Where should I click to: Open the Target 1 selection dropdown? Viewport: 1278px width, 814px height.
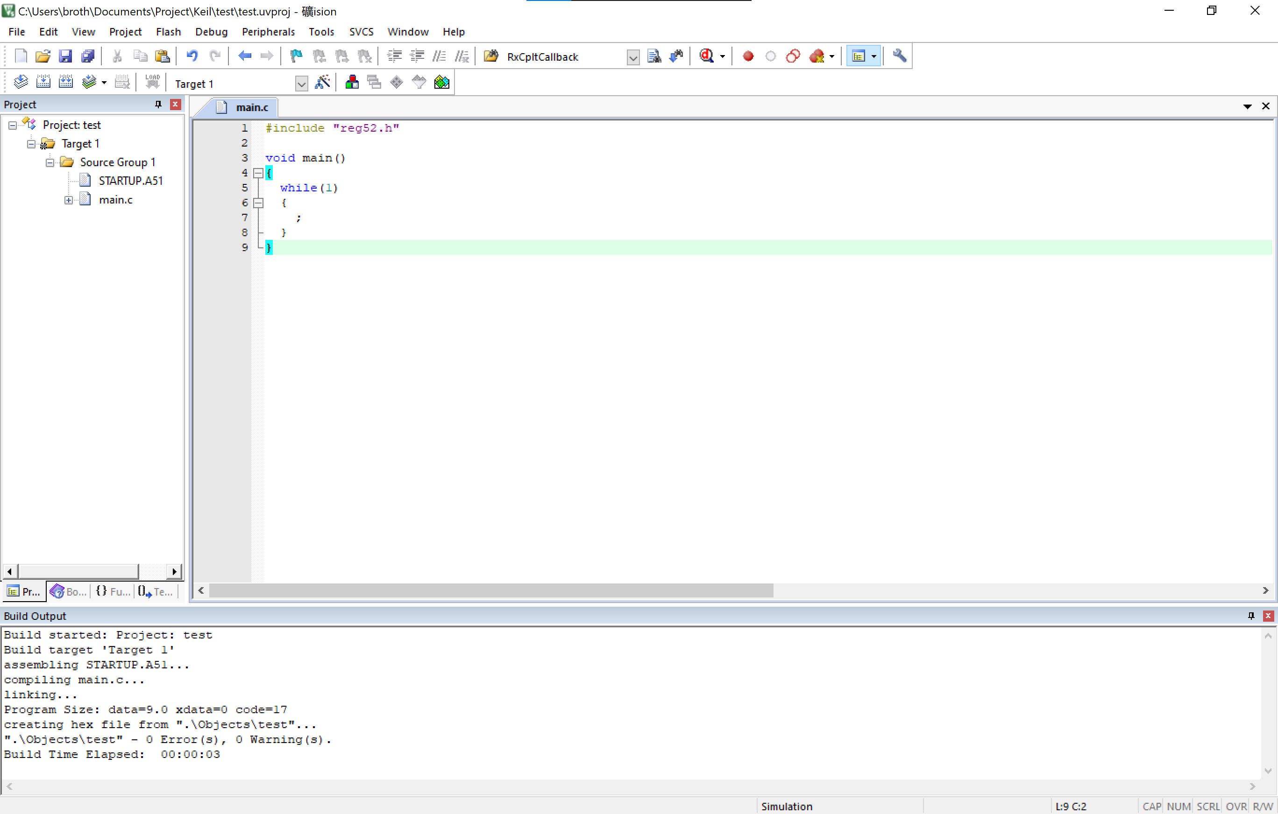point(301,84)
